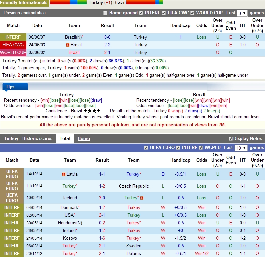
Task: Click the Denmark team name
Action: [70, 207]
